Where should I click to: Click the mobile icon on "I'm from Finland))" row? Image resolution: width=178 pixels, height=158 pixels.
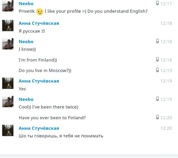coord(158,60)
